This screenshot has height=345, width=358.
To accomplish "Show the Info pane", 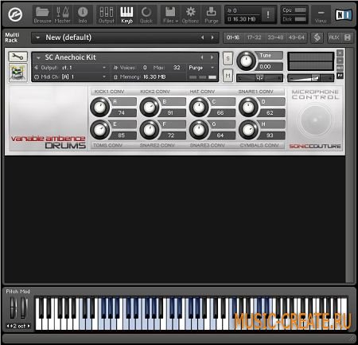I will (83, 15).
